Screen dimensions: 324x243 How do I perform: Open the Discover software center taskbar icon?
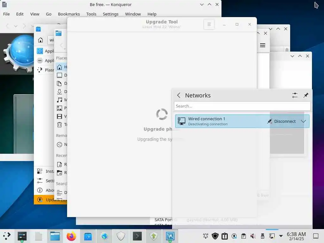(88, 236)
